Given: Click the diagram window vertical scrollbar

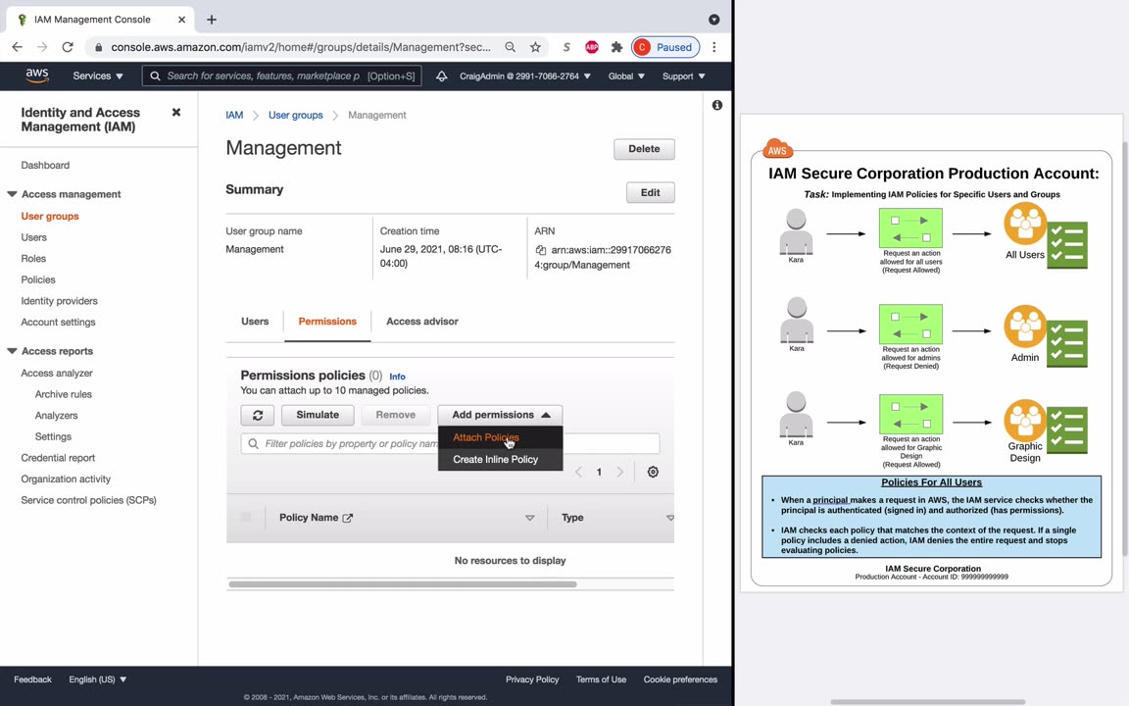Looking at the screenshot, I should click(x=1125, y=349).
